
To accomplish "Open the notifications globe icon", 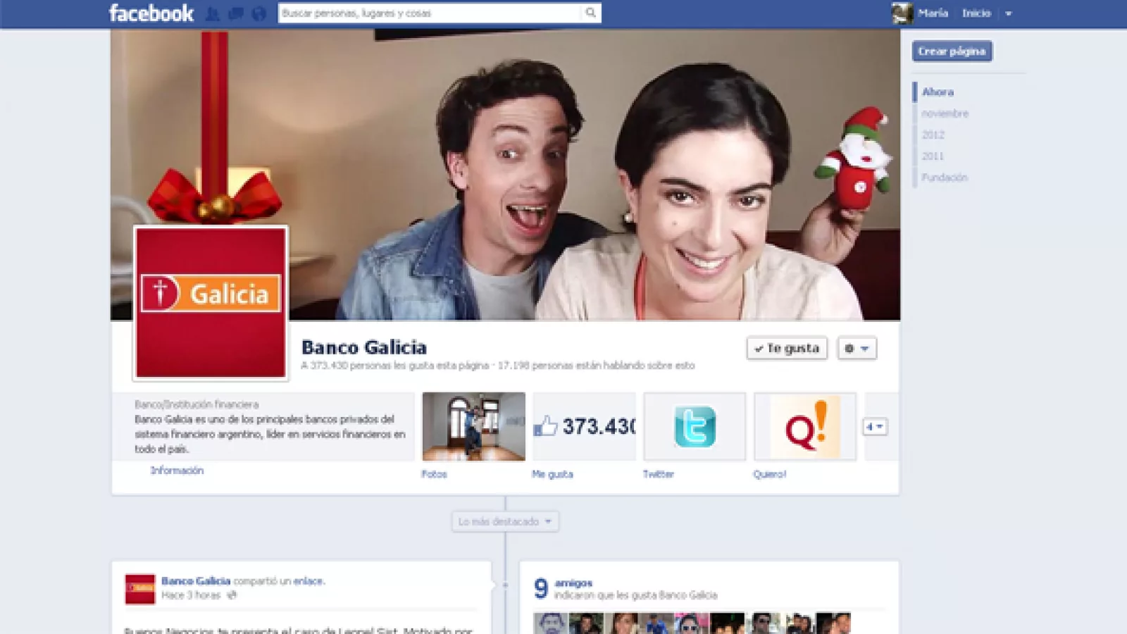I will pyautogui.click(x=259, y=13).
